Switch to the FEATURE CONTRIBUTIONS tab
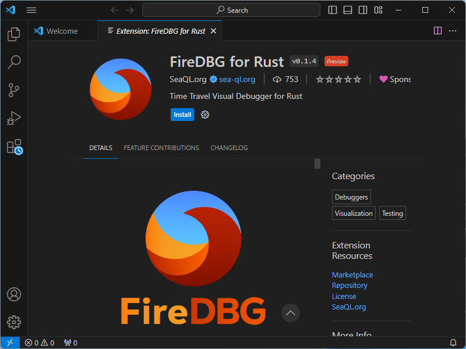 pos(161,148)
